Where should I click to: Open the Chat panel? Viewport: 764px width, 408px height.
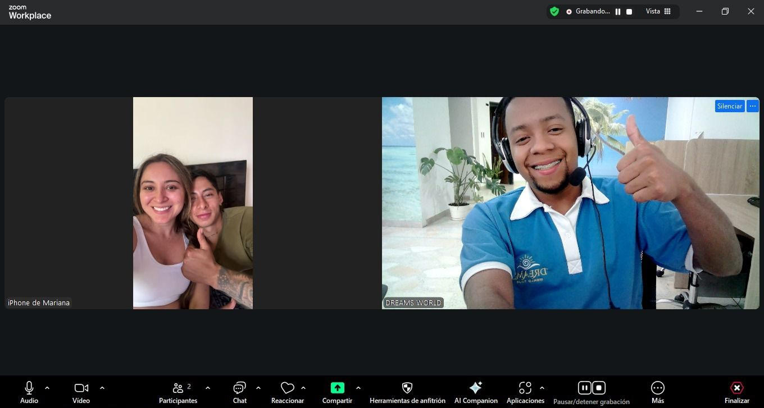[x=240, y=388]
